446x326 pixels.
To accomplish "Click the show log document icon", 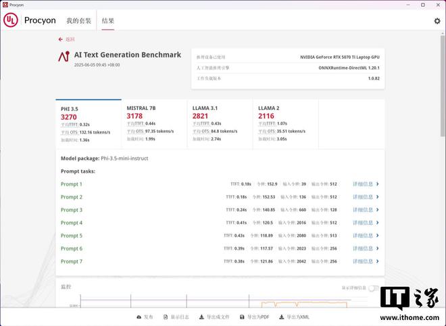I will [166, 317].
